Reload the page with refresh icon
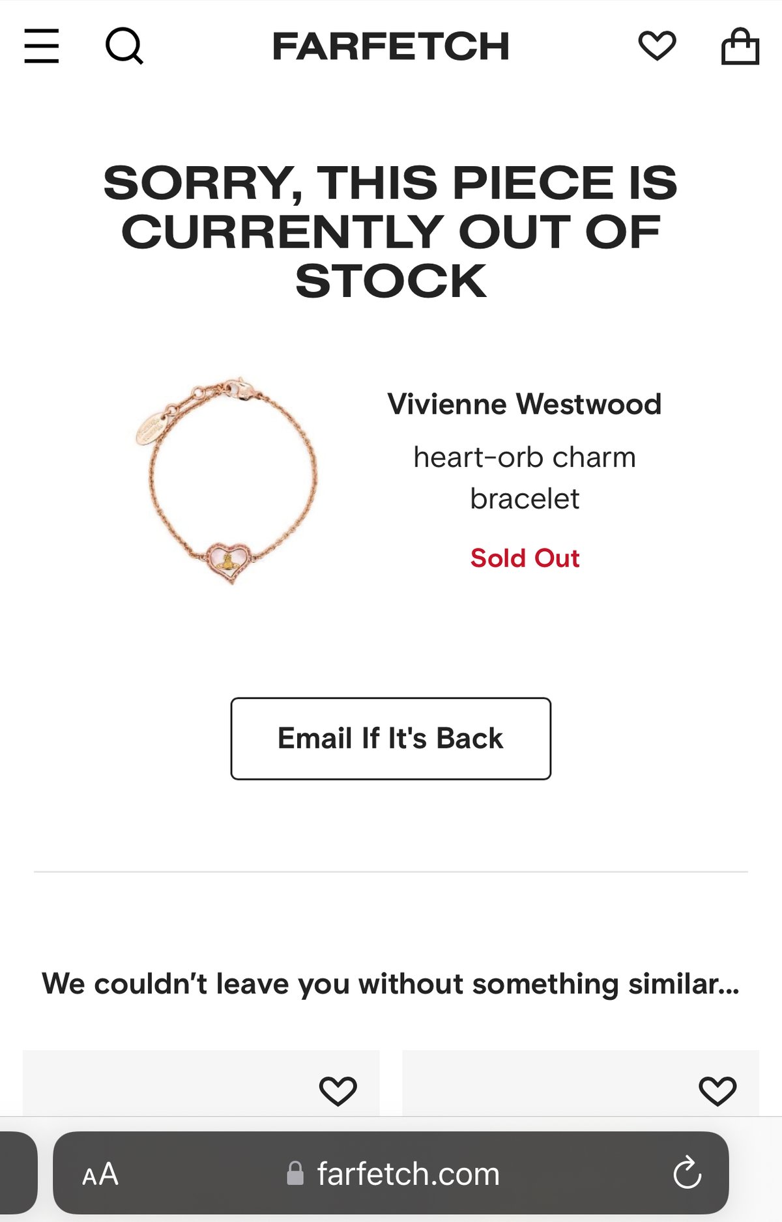 687,1173
